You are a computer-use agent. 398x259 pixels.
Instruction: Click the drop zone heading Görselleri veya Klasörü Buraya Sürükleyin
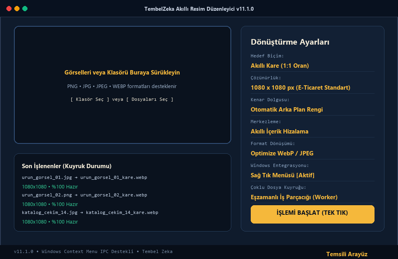(x=122, y=73)
